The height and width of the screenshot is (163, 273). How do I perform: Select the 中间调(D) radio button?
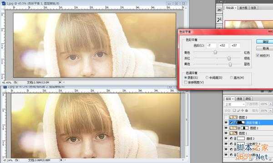(x=207, y=77)
